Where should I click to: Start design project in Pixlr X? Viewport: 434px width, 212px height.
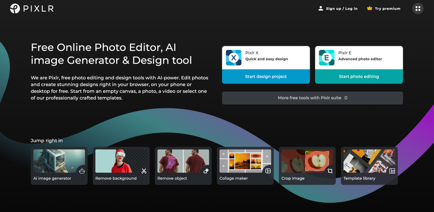click(x=266, y=77)
